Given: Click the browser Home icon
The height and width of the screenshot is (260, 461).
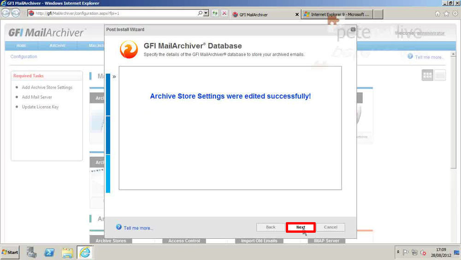Looking at the screenshot, I should click(437, 13).
